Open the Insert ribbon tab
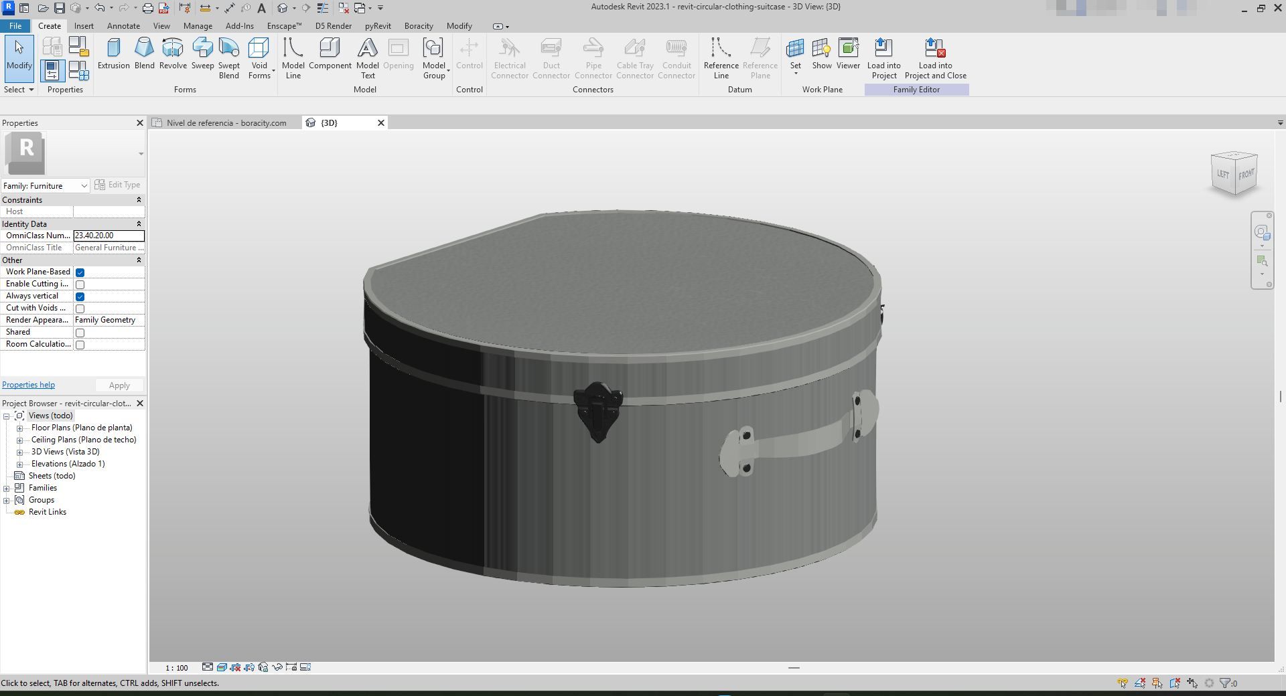Screen dimensions: 1286x696 pyautogui.click(x=84, y=26)
